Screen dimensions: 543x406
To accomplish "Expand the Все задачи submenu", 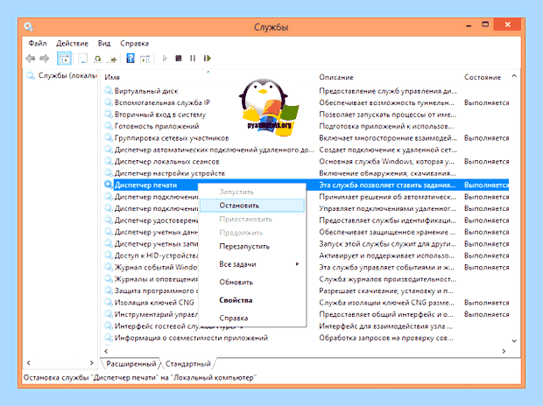I will click(x=252, y=264).
